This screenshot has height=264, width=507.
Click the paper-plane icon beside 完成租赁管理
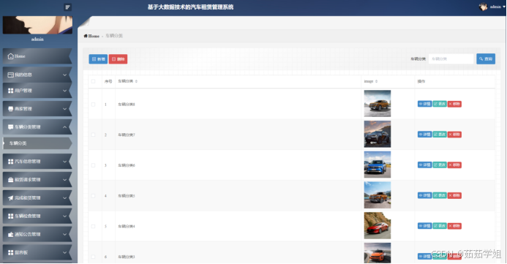[11, 197]
